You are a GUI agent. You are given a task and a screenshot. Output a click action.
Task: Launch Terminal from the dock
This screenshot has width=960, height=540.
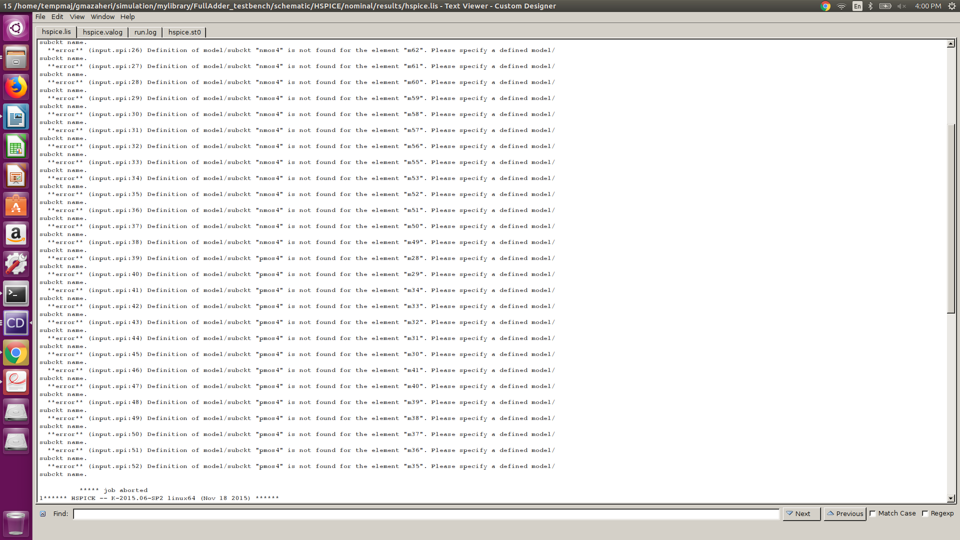15,294
